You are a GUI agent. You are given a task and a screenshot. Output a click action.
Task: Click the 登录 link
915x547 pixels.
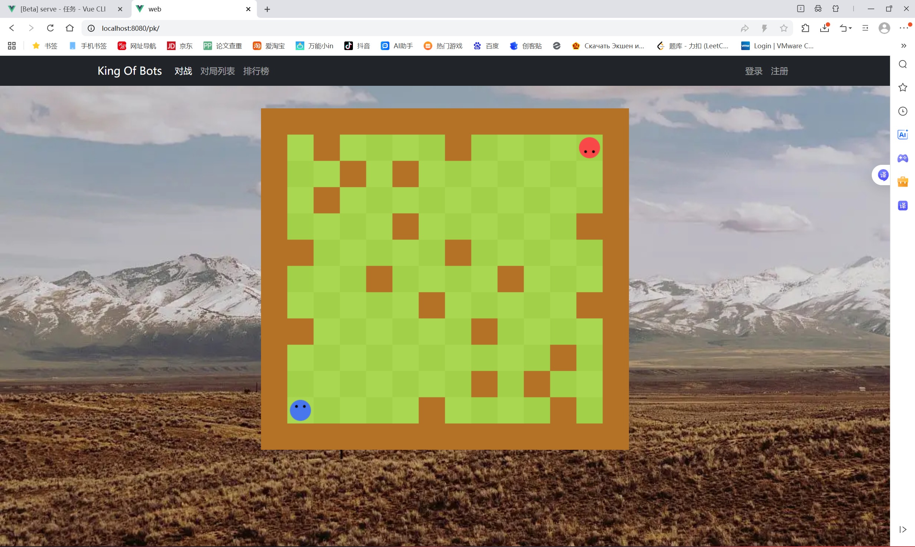(753, 71)
